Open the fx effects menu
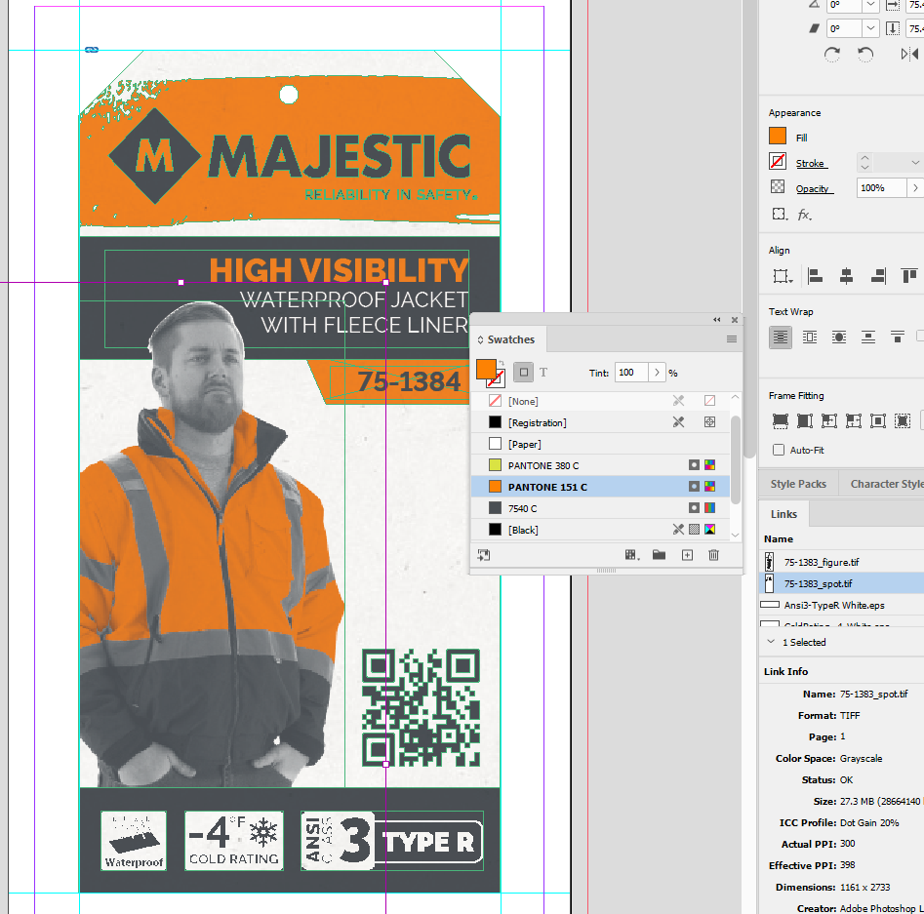The width and height of the screenshot is (924, 914). pos(804,215)
